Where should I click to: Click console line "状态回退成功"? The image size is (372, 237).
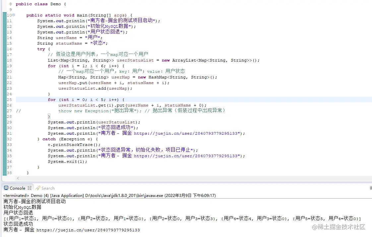pos(18,224)
